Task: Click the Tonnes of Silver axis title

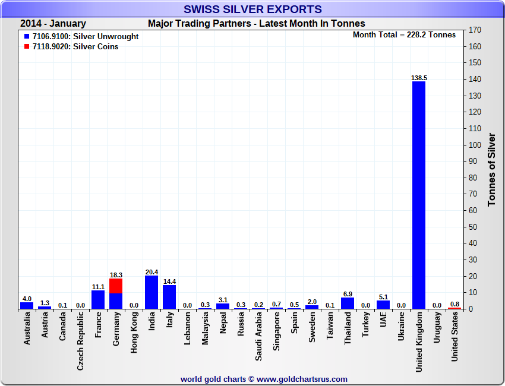Action: click(x=491, y=169)
